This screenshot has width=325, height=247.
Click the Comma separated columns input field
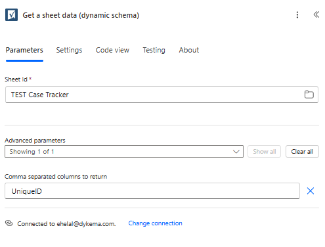(152, 191)
